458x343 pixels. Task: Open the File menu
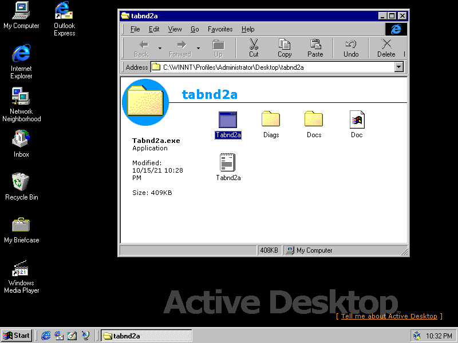point(135,29)
